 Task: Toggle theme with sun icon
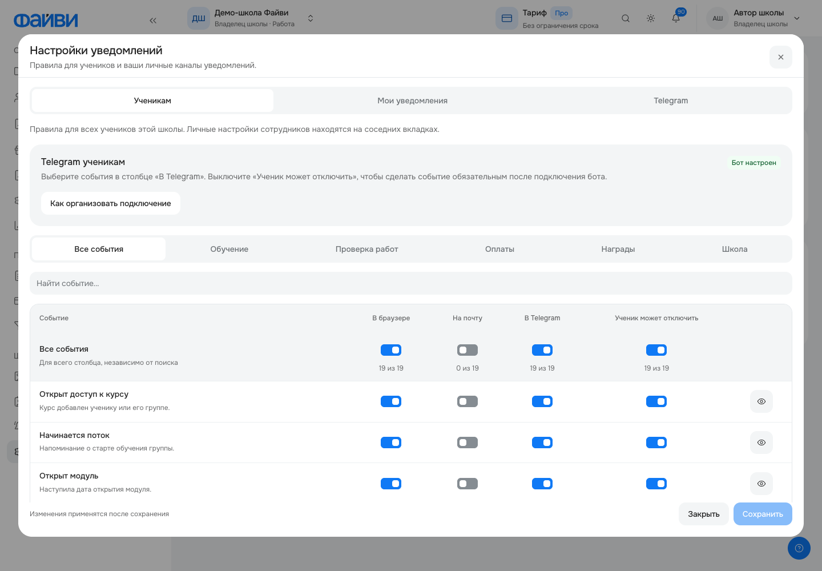pos(651,18)
